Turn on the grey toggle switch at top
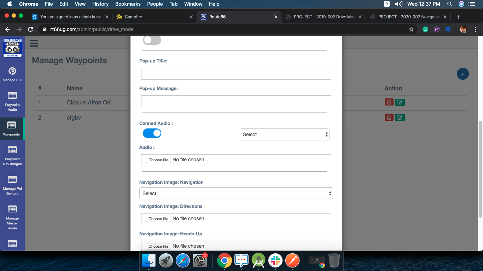 152,40
